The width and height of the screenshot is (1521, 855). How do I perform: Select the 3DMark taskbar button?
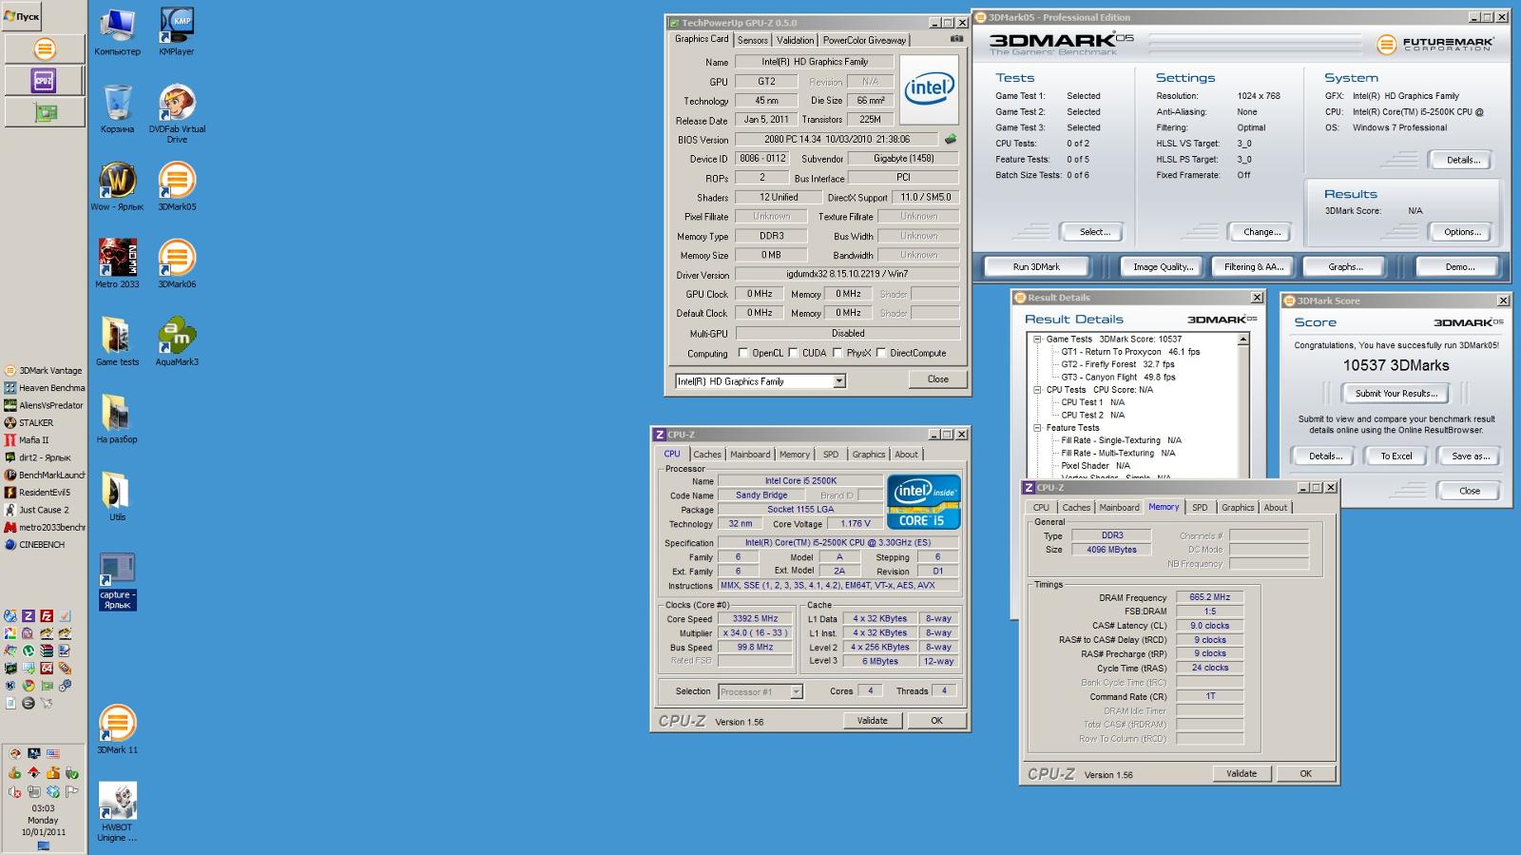pos(45,48)
